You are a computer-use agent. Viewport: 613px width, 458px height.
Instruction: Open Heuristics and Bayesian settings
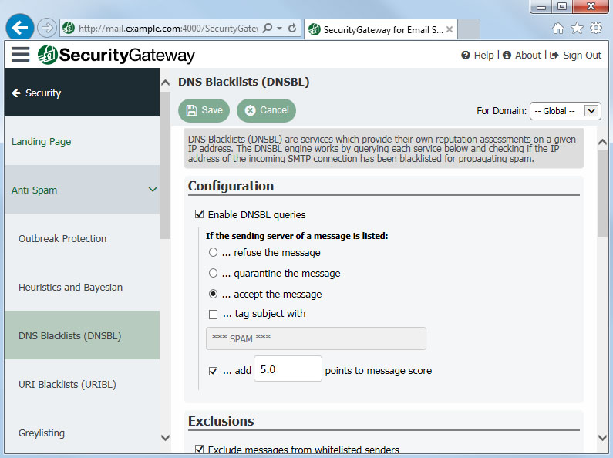tap(70, 288)
